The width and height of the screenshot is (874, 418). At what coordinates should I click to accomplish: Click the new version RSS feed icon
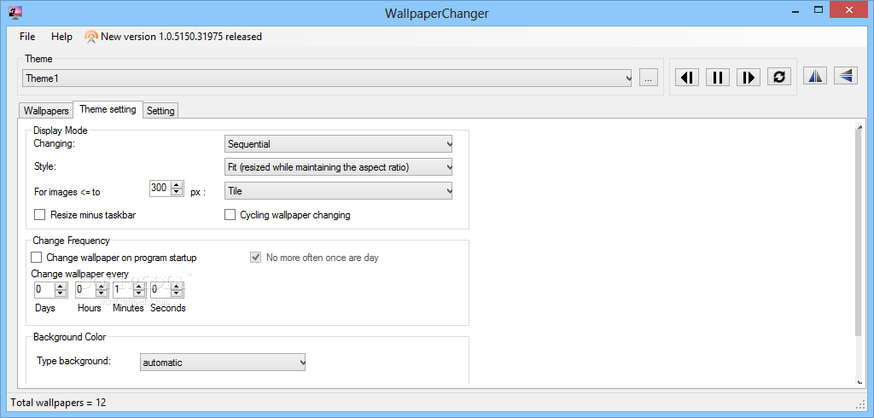click(x=90, y=37)
